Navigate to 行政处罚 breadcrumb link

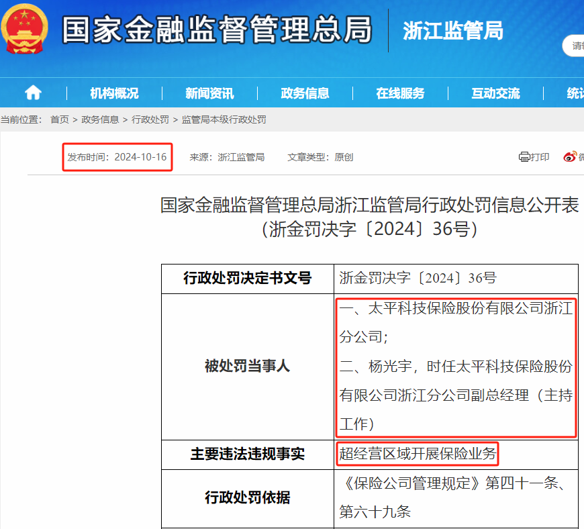[x=150, y=119]
